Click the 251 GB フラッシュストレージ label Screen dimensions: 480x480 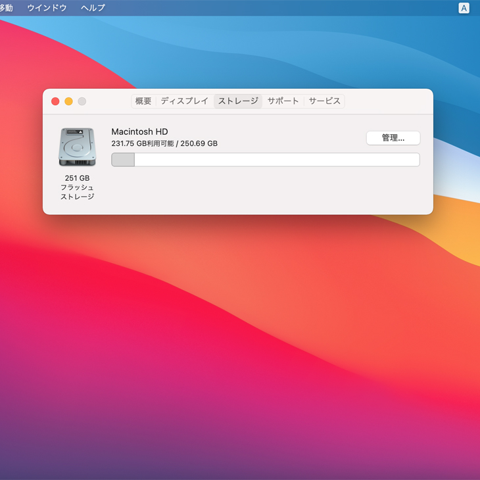[x=77, y=187]
